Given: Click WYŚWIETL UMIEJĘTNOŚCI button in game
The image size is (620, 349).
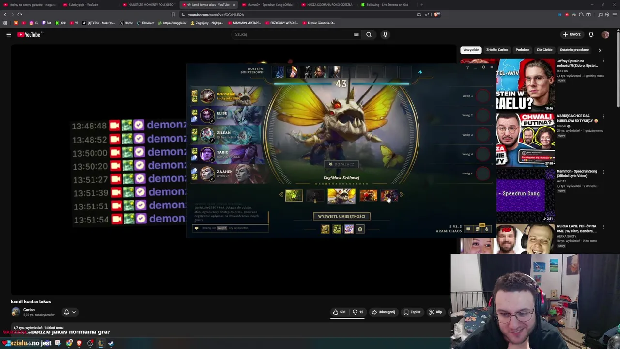Looking at the screenshot, I should (341, 216).
